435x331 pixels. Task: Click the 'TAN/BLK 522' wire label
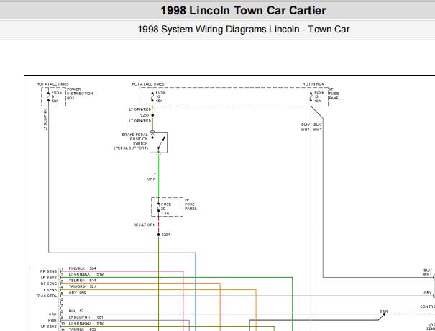(x=82, y=330)
